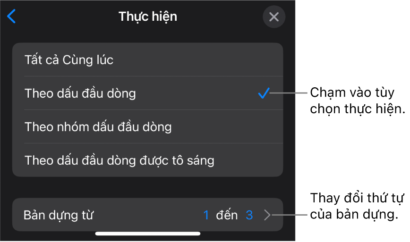The image size is (410, 242).
Task: Close the Thực hiện panel with X
Action: tap(274, 17)
